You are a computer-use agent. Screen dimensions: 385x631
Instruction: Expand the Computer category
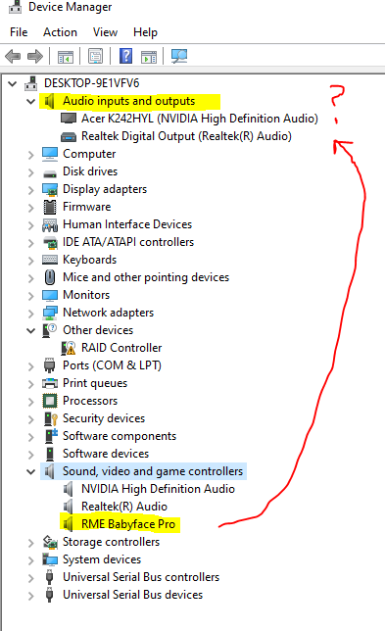pyautogui.click(x=30, y=154)
